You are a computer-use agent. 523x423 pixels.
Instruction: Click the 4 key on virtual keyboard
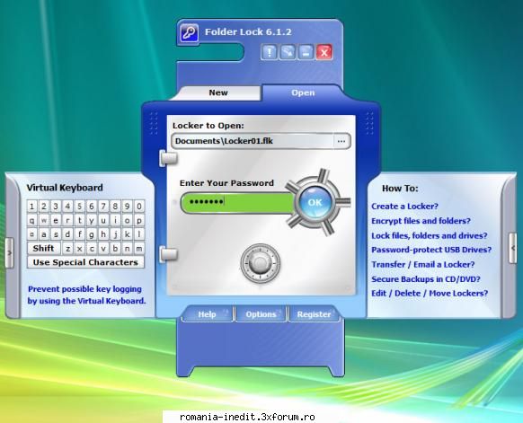[x=67, y=207]
